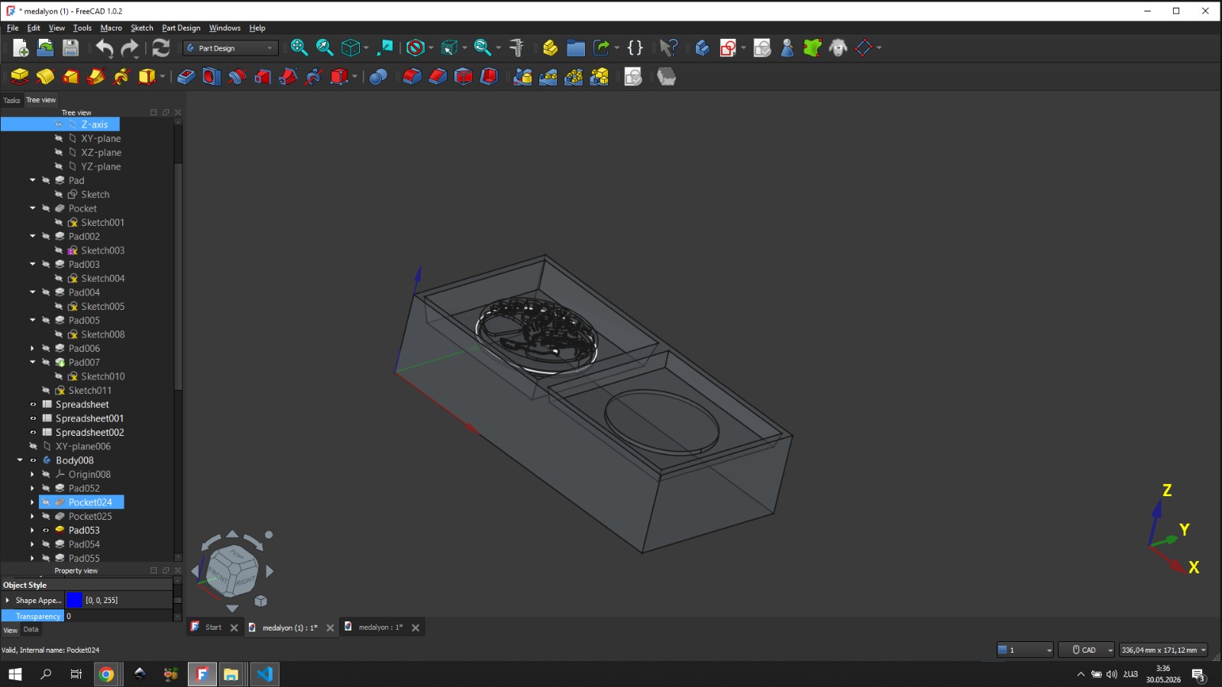Expand the Shape Appearance property

8,601
